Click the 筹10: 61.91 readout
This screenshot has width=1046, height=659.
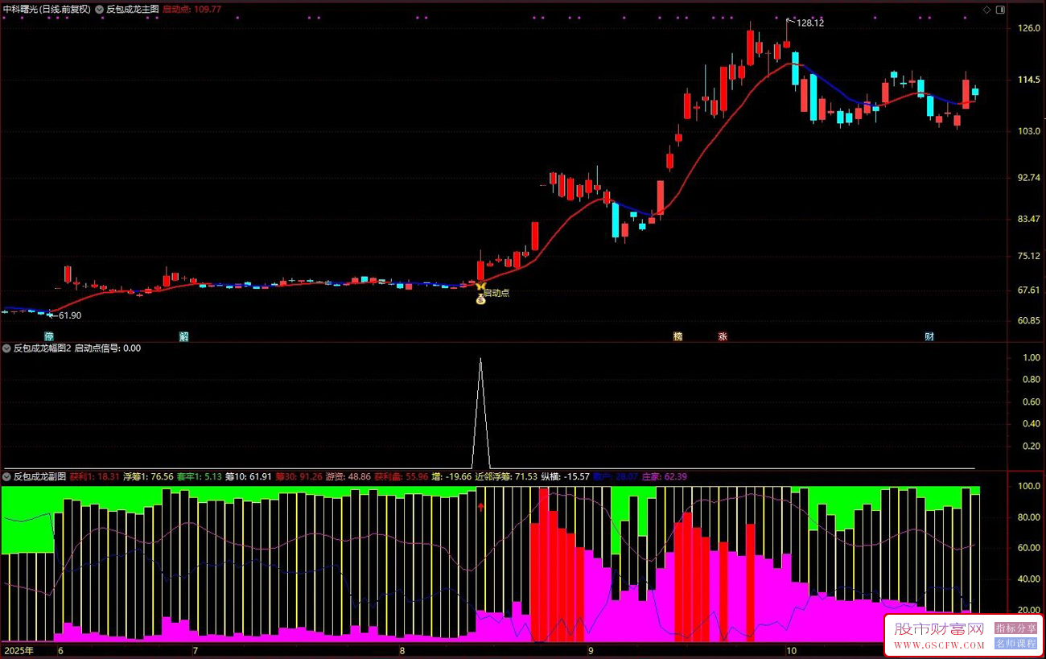click(x=249, y=477)
